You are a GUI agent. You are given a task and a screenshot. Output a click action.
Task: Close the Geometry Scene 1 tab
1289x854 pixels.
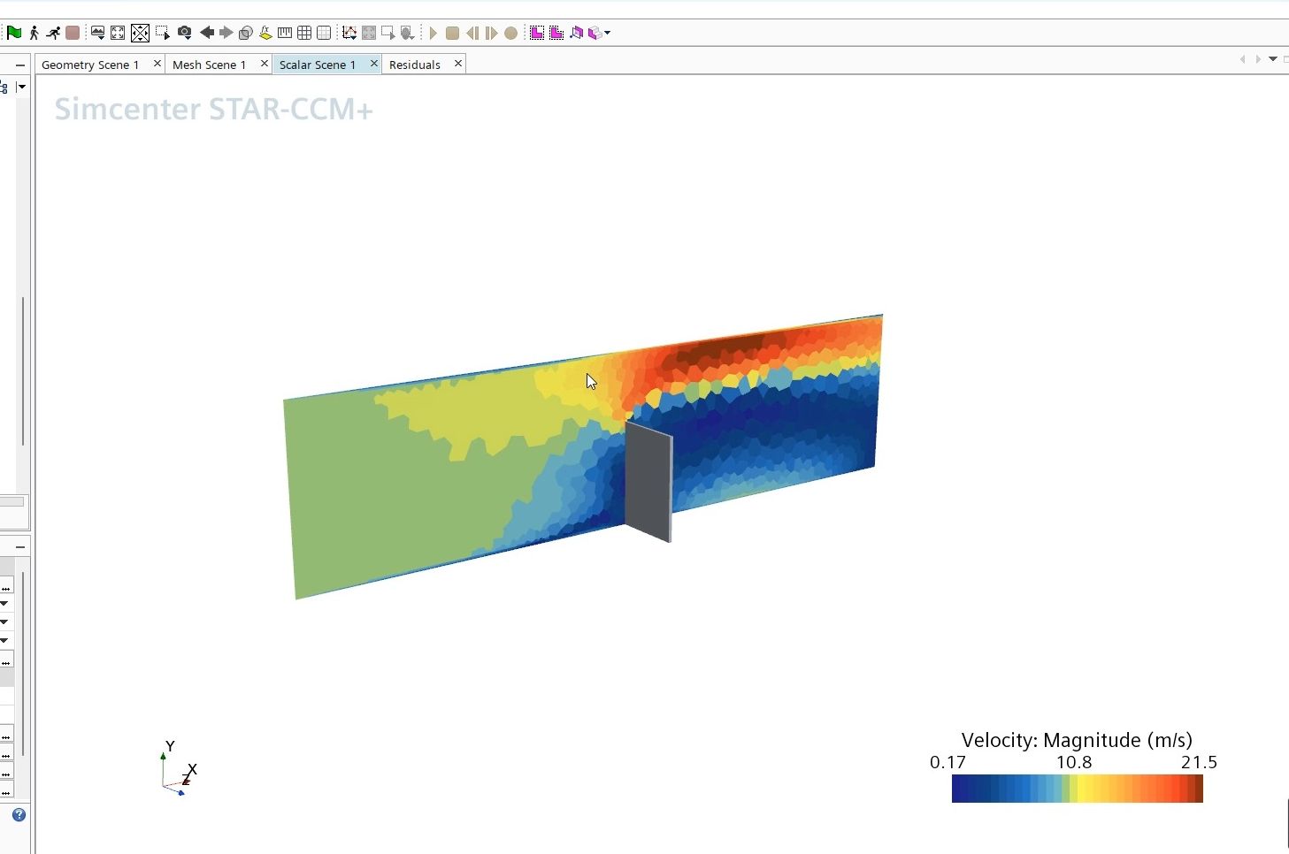(157, 64)
